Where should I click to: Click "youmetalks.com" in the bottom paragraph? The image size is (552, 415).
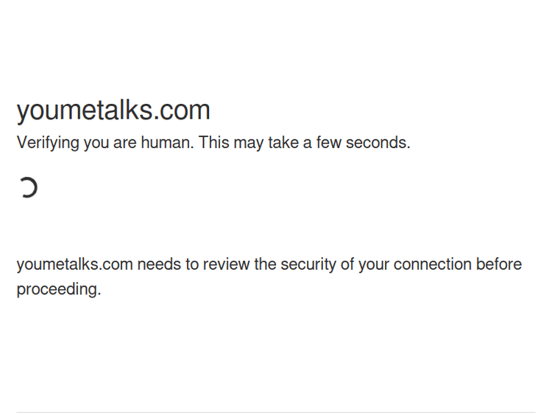click(x=74, y=264)
